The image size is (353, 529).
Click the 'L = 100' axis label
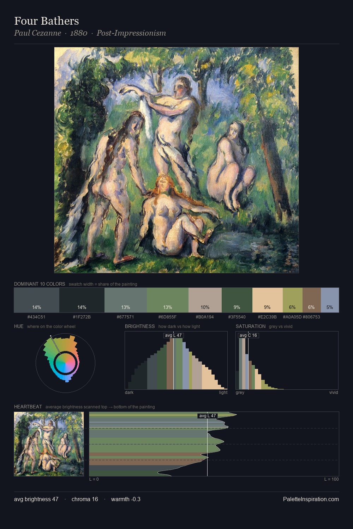click(331, 479)
